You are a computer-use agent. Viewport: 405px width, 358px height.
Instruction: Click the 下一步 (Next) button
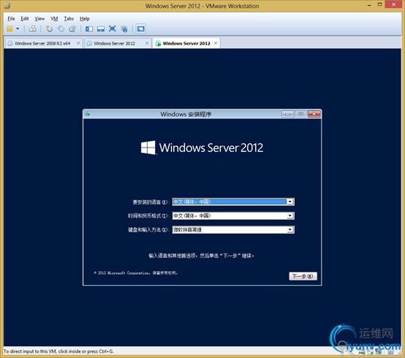point(303,276)
